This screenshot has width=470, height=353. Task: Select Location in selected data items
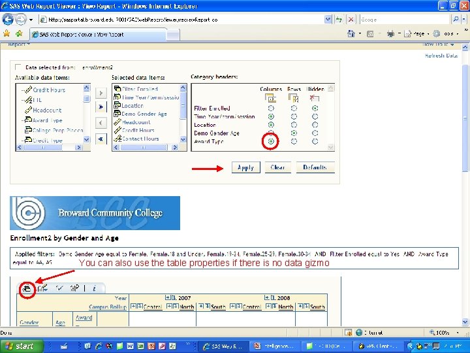tap(132, 106)
